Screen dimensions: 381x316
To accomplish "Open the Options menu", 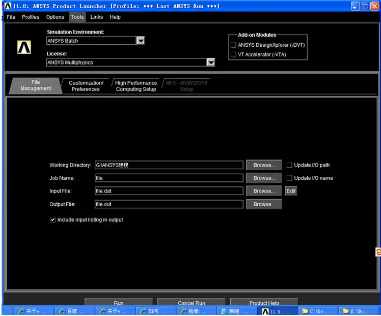I will coord(55,17).
